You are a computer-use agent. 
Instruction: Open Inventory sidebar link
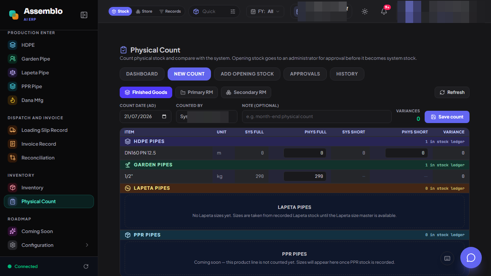tap(49, 187)
